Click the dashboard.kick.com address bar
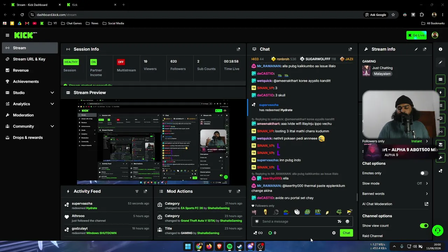 coord(196,15)
